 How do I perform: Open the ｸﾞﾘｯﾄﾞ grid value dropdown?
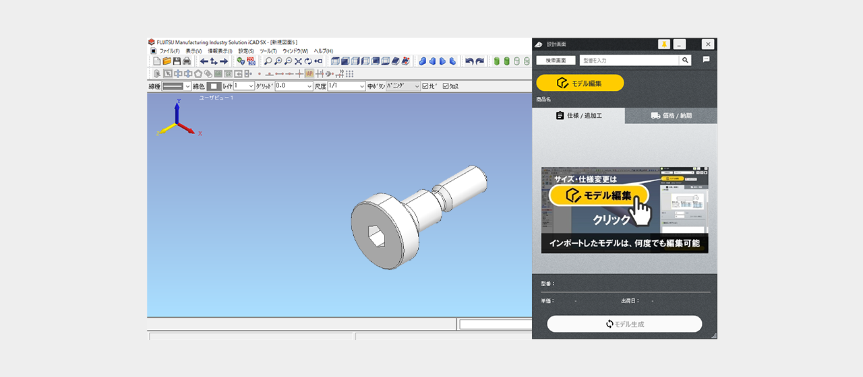pos(309,86)
